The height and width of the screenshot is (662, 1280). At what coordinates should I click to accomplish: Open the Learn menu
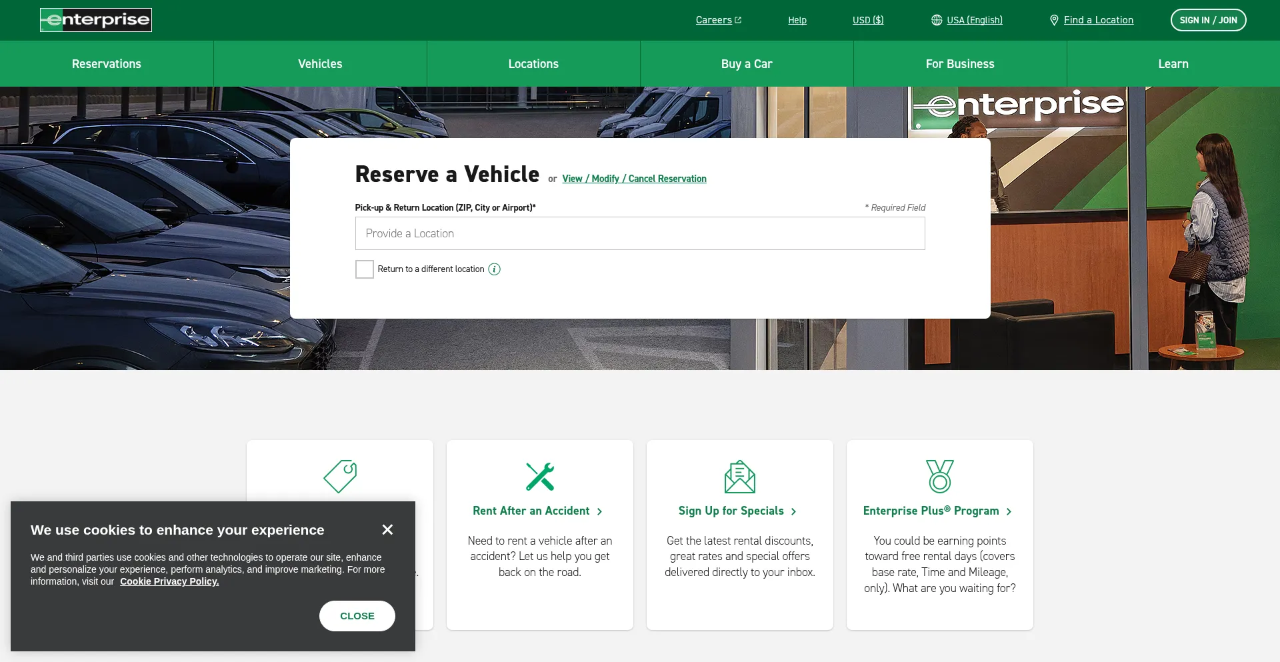[1173, 64]
